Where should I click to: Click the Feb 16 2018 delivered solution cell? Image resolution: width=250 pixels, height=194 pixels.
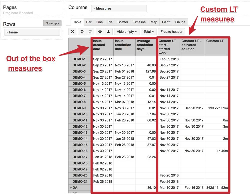coord(192,188)
